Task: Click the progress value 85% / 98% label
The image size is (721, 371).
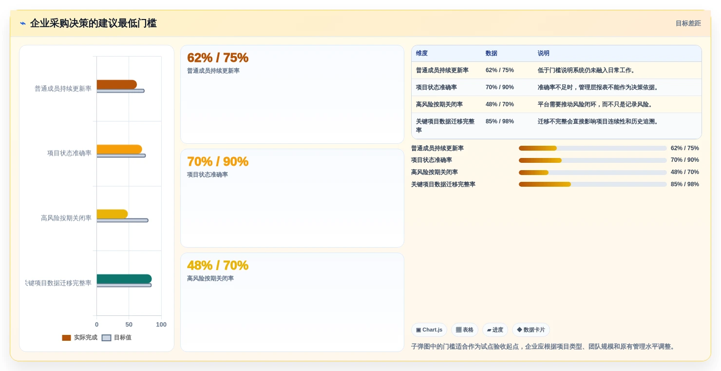Action: coord(685,184)
